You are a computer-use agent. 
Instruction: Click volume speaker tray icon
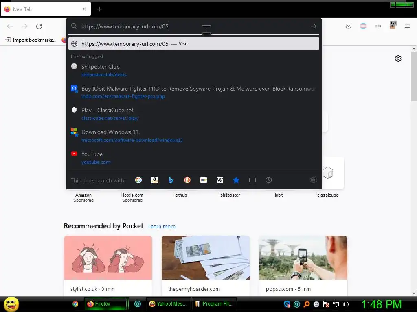point(345,304)
